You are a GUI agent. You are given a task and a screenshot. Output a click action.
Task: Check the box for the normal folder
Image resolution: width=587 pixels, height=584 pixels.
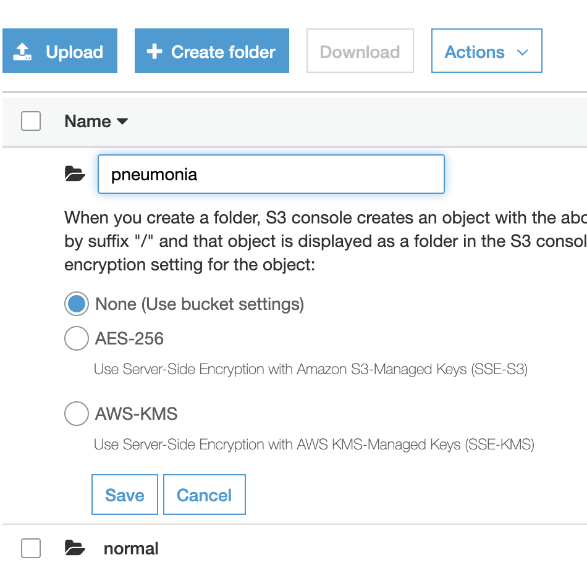pyautogui.click(x=31, y=548)
